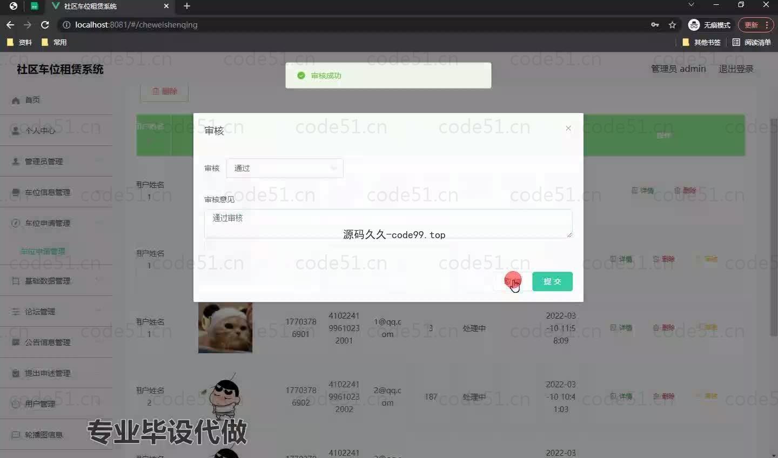Click the 管理员 admin label
Screen dimensions: 778x458
678,69
